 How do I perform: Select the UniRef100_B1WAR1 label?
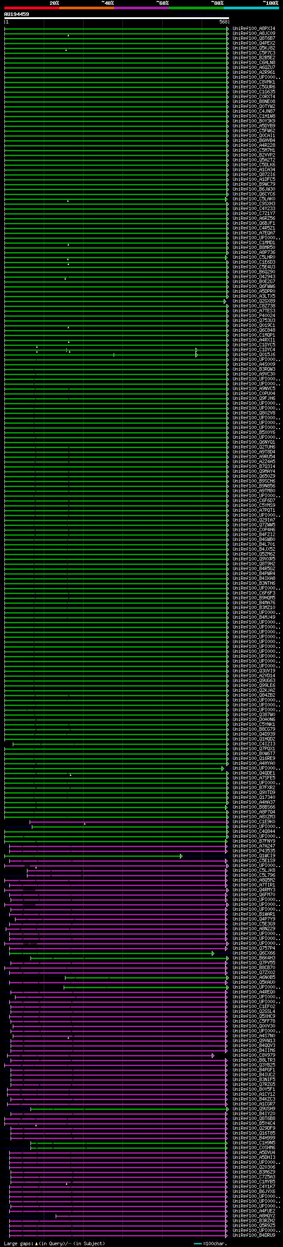tap(254, 914)
